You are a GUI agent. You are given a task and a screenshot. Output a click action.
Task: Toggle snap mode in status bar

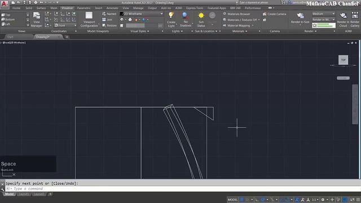[x=248, y=200]
